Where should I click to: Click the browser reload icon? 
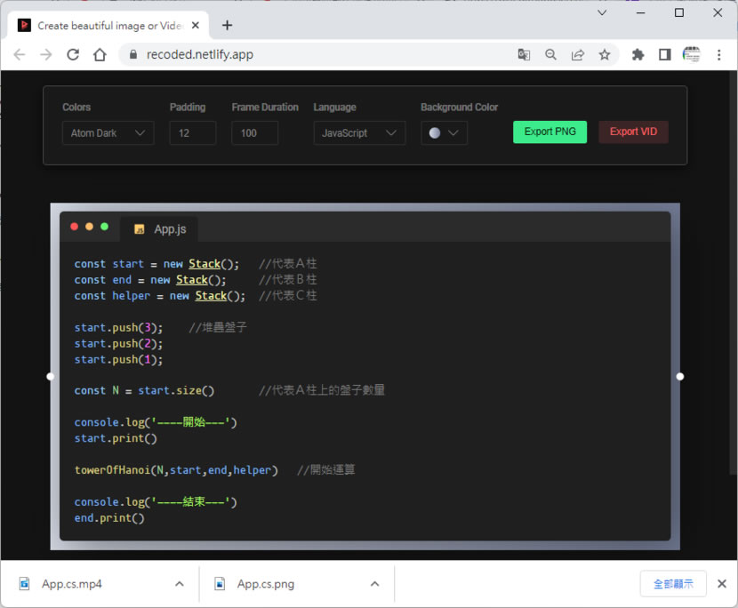[x=73, y=54]
